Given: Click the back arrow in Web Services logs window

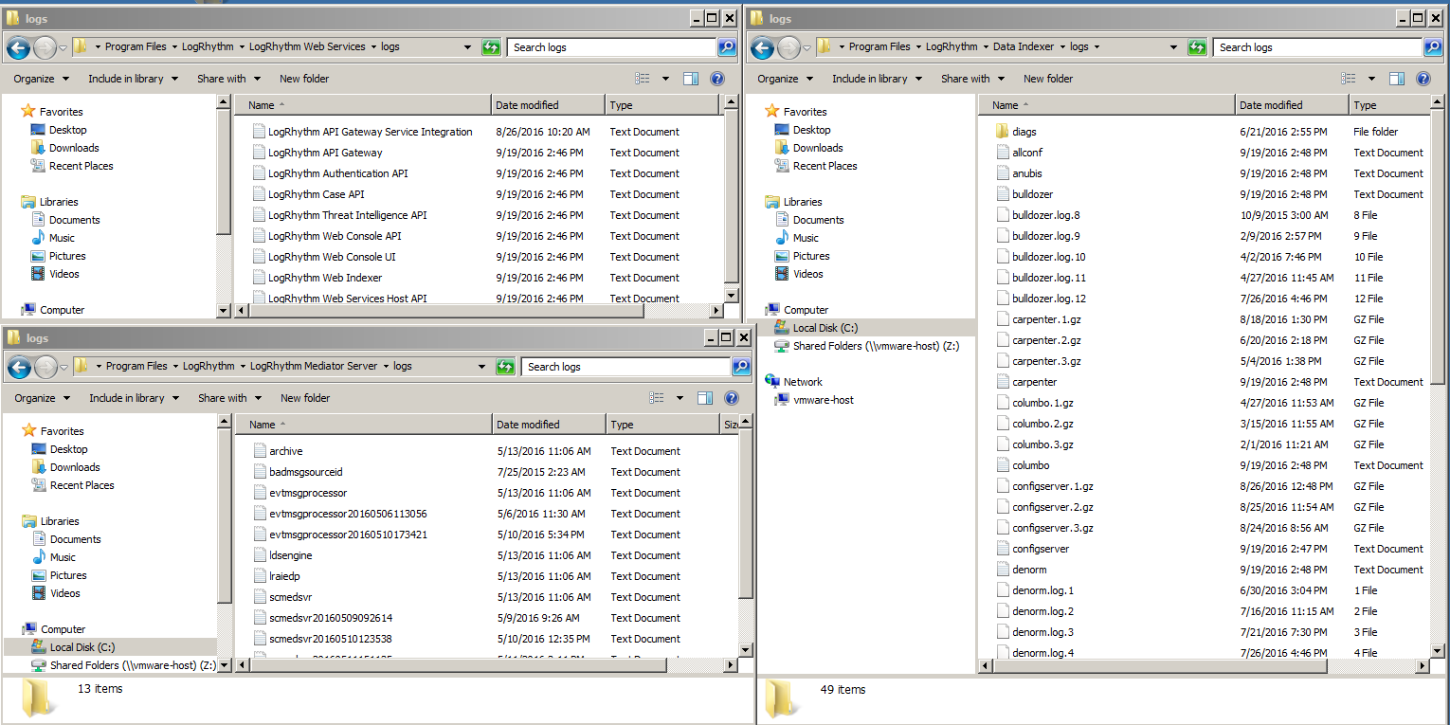Looking at the screenshot, I should (18, 46).
